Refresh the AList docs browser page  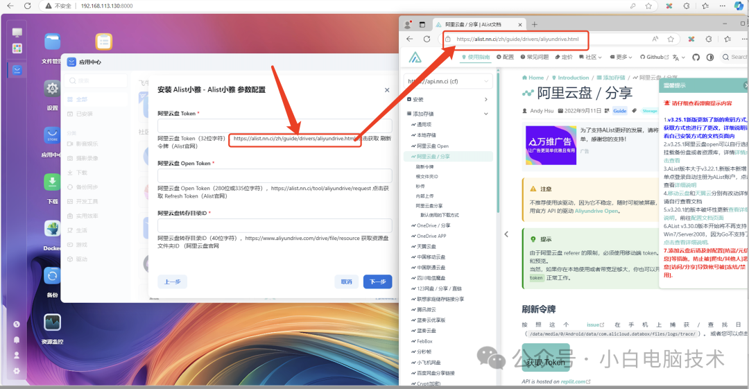pos(427,40)
